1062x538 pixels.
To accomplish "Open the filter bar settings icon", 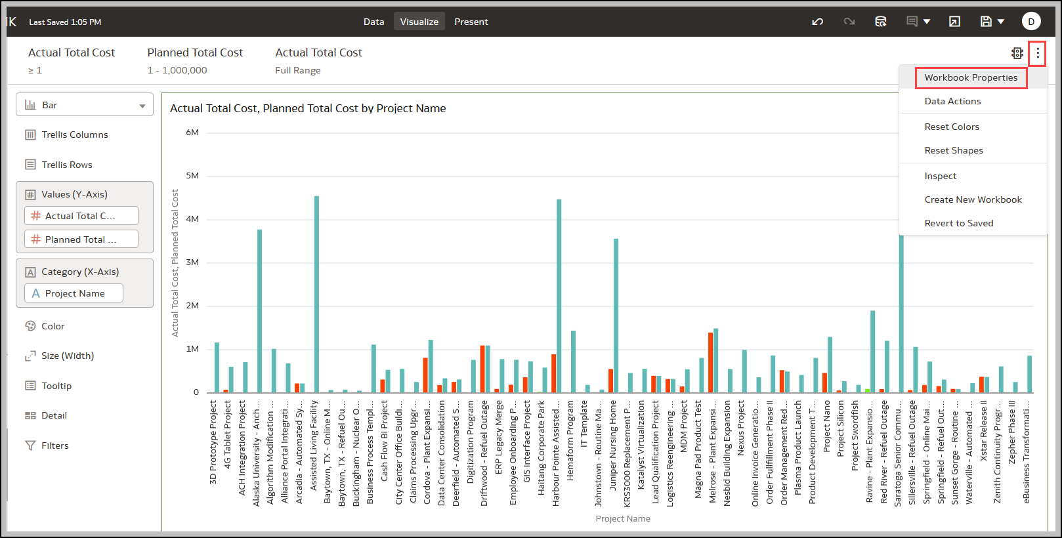I will [x=1017, y=53].
